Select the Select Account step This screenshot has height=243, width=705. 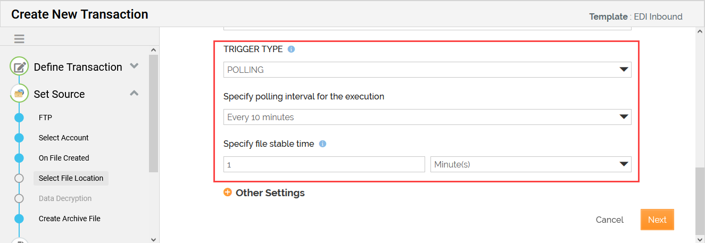point(64,138)
